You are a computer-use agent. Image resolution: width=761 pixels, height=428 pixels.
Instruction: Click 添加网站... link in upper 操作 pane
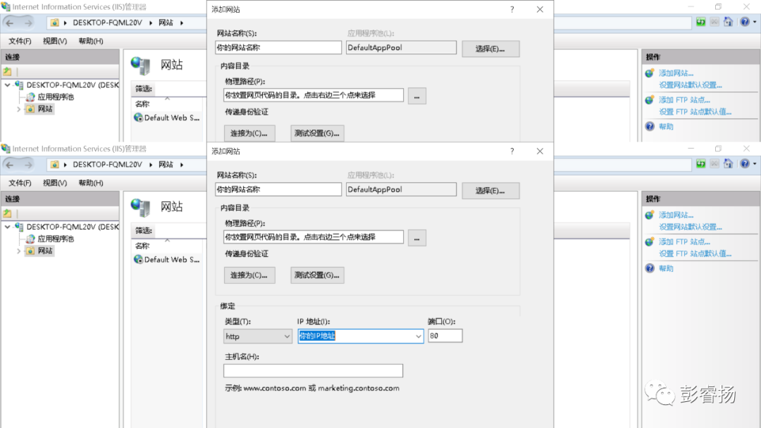pos(676,73)
